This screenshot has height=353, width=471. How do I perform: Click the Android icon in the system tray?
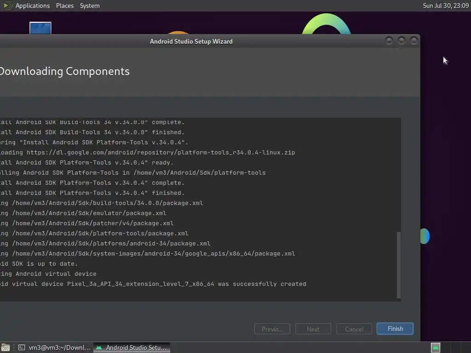click(435, 347)
